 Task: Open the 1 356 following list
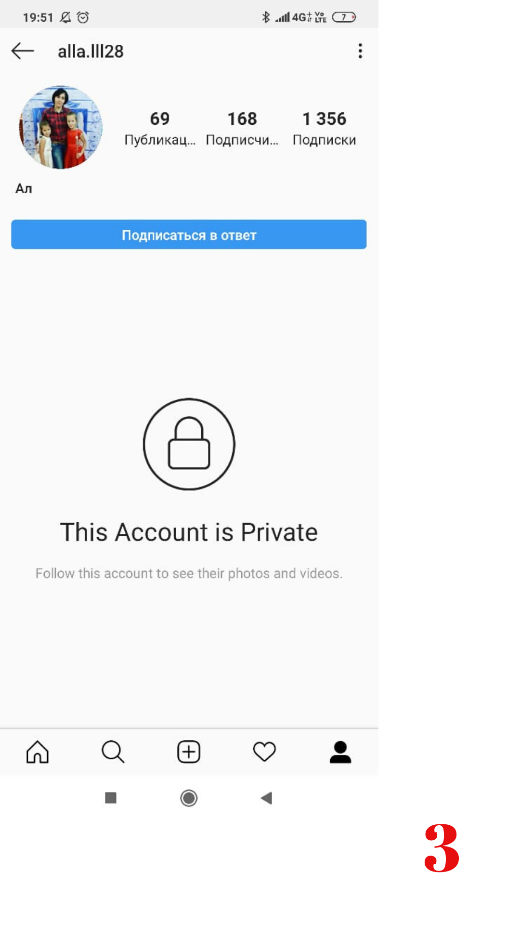pyautogui.click(x=325, y=129)
